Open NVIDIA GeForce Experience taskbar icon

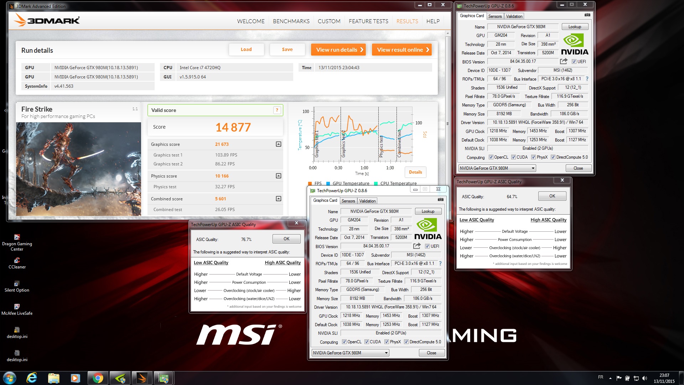pos(120,378)
